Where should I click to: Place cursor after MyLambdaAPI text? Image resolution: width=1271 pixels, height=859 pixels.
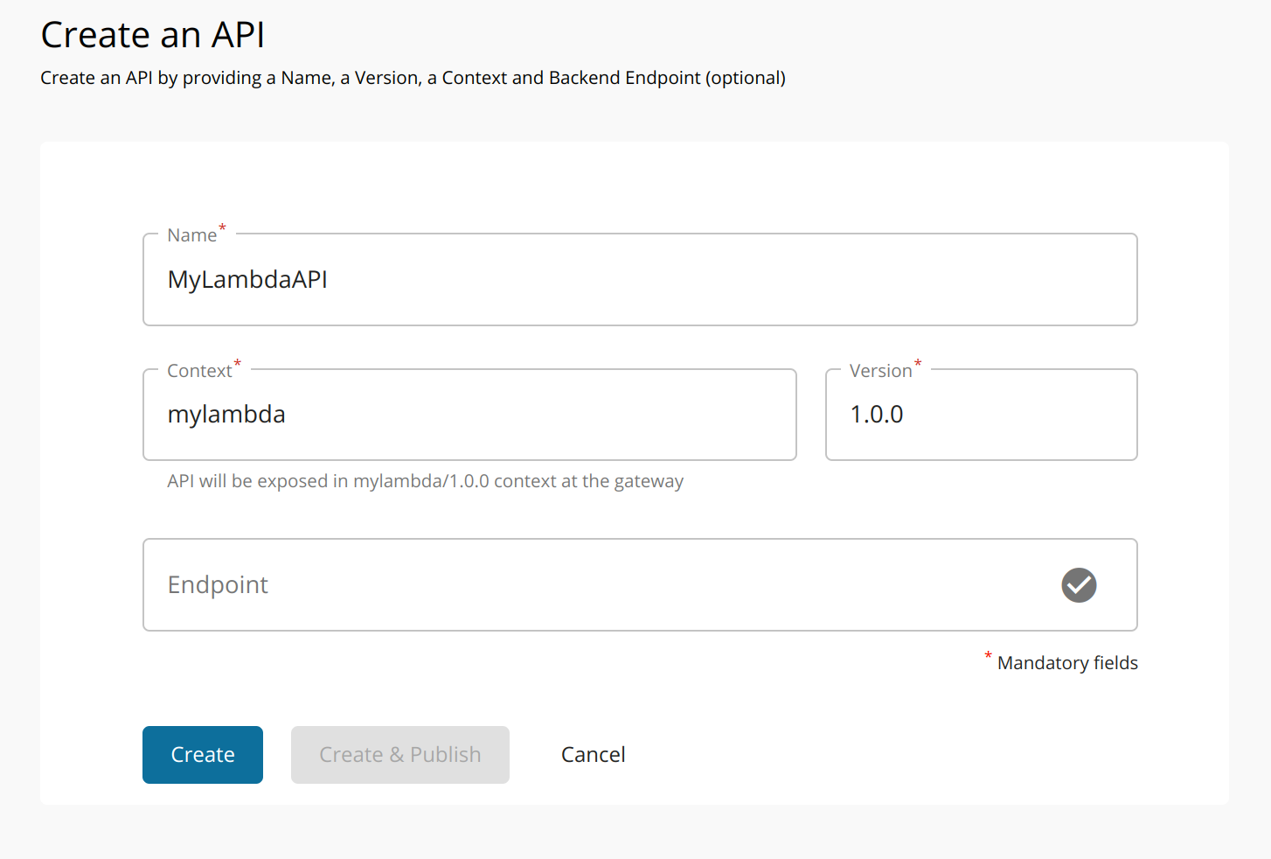(x=332, y=279)
